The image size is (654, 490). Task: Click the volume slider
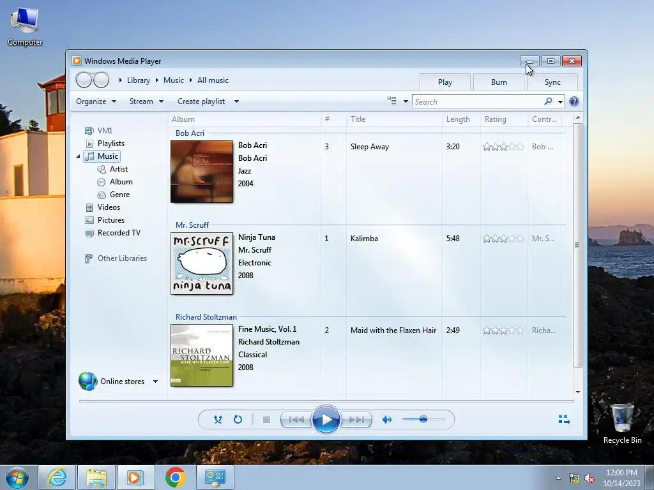[x=423, y=419]
